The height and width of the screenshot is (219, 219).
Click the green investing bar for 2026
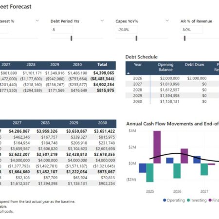pos(177,171)
